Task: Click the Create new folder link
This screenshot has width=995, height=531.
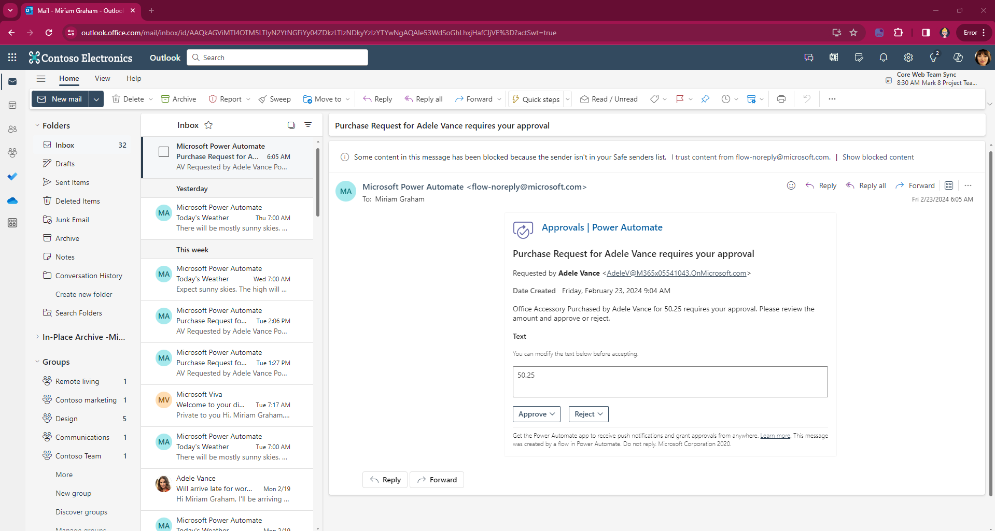Action: pos(84,294)
